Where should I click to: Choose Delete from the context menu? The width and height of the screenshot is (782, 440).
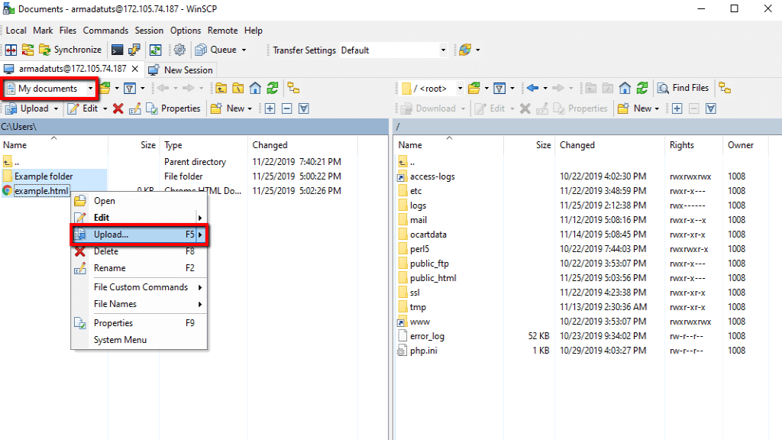pyautogui.click(x=139, y=251)
